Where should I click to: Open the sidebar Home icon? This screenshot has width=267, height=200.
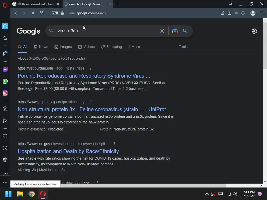(5, 26)
